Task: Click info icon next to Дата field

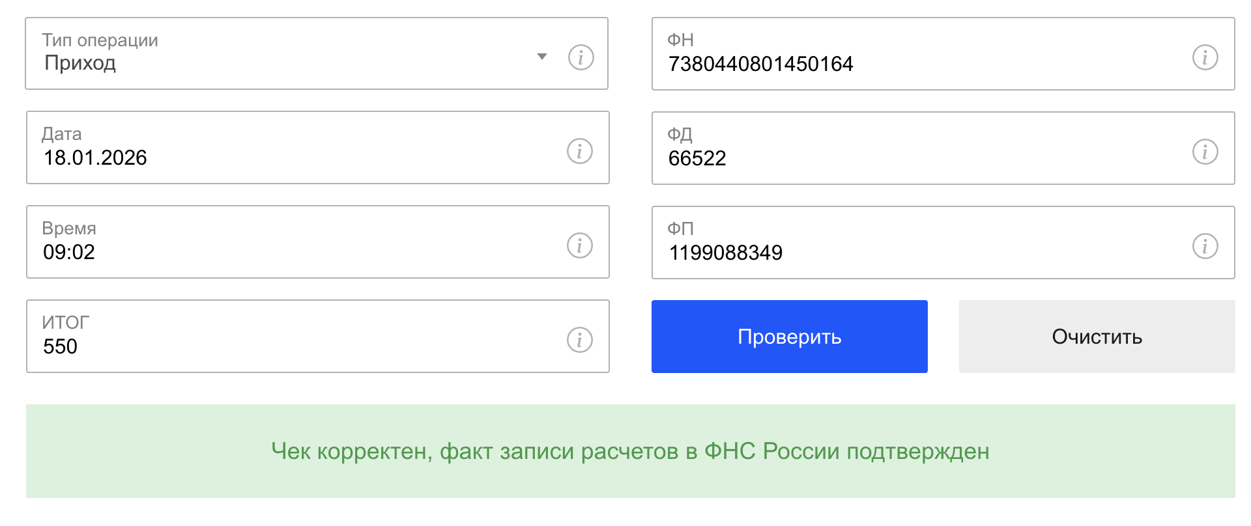Action: click(579, 151)
